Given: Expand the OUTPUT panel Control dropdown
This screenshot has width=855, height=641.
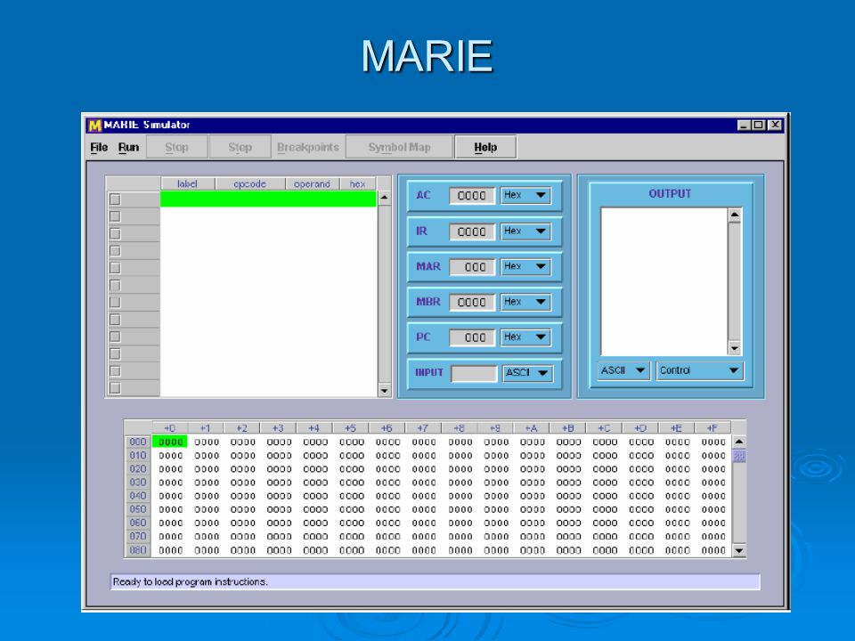Looking at the screenshot, I should coord(699,370).
